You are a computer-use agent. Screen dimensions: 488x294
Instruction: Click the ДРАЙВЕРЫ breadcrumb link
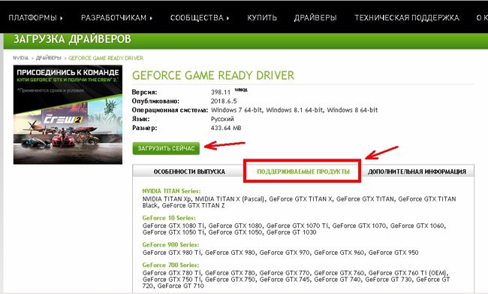pyautogui.click(x=49, y=58)
